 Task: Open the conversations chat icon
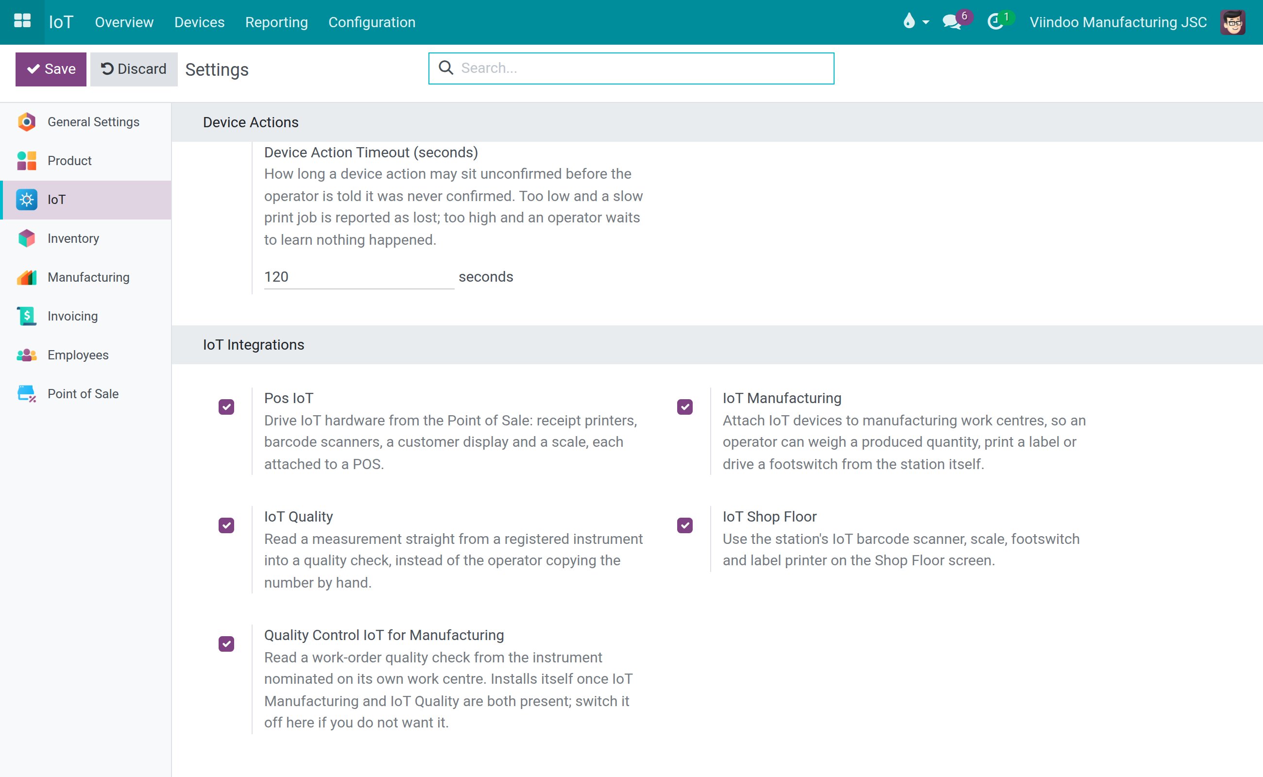pyautogui.click(x=952, y=22)
